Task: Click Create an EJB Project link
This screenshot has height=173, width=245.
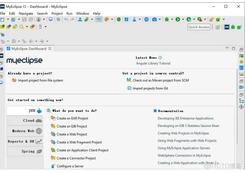Action: click(x=72, y=127)
